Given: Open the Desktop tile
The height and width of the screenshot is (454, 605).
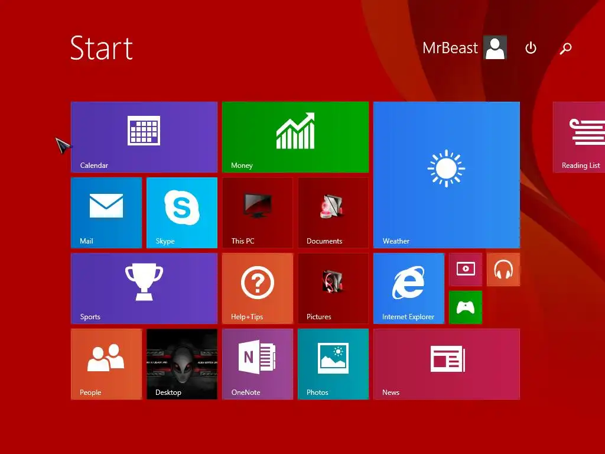Looking at the screenshot, I should 182,364.
